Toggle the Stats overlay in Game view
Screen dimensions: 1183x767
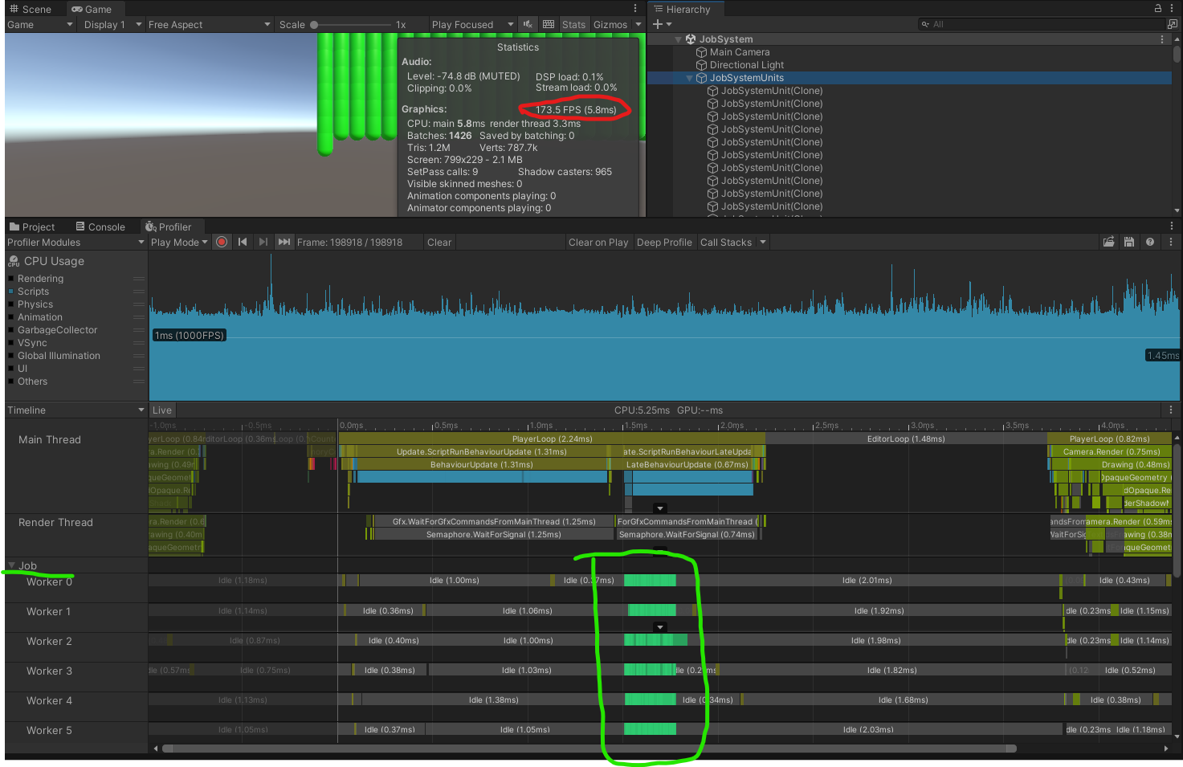coord(573,24)
